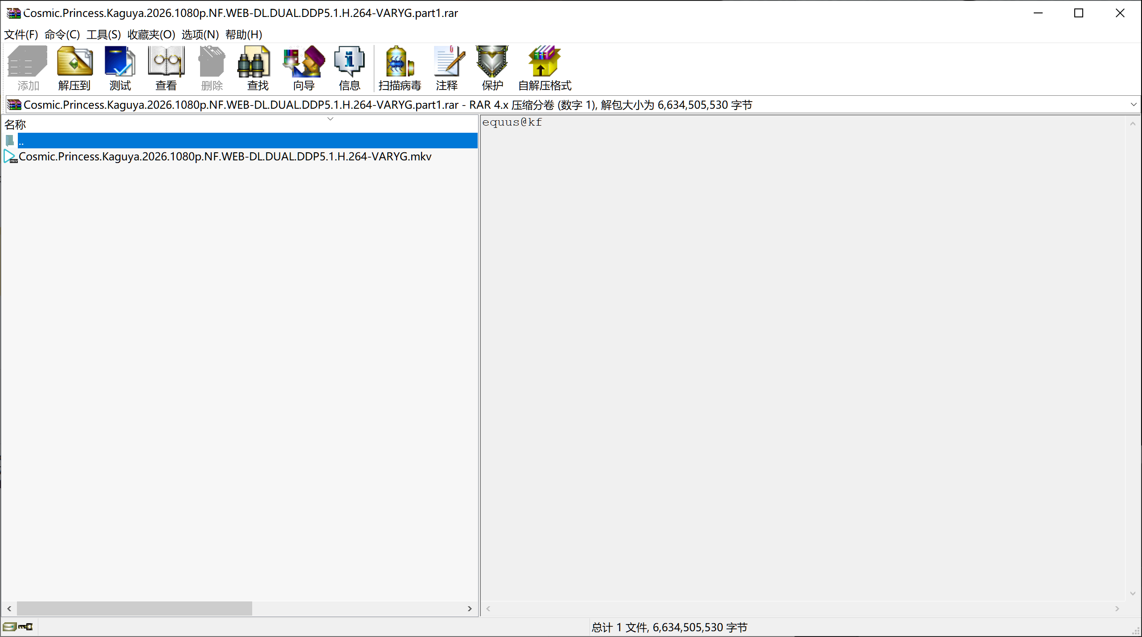Expand the archive path dropdown arrow
Image resolution: width=1142 pixels, height=637 pixels.
click(x=1134, y=105)
